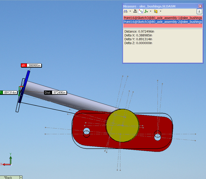The image size is (206, 179).
Task: Open the *Back view orientation dropdown
Action: click(21, 177)
